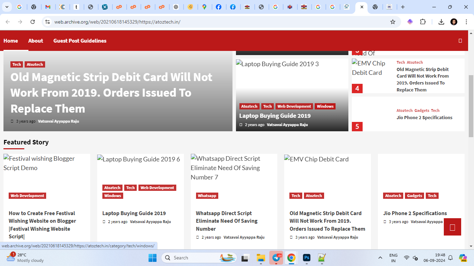Image resolution: width=474 pixels, height=266 pixels.
Task: Open the site search icon in red navbar
Action: (460, 41)
